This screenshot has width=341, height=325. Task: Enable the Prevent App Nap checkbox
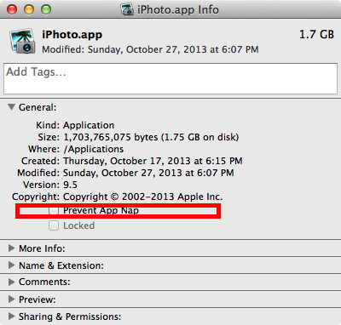54,210
